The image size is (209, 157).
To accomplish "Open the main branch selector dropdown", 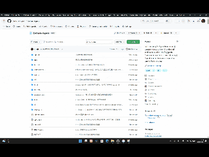I will [x=35, y=42].
